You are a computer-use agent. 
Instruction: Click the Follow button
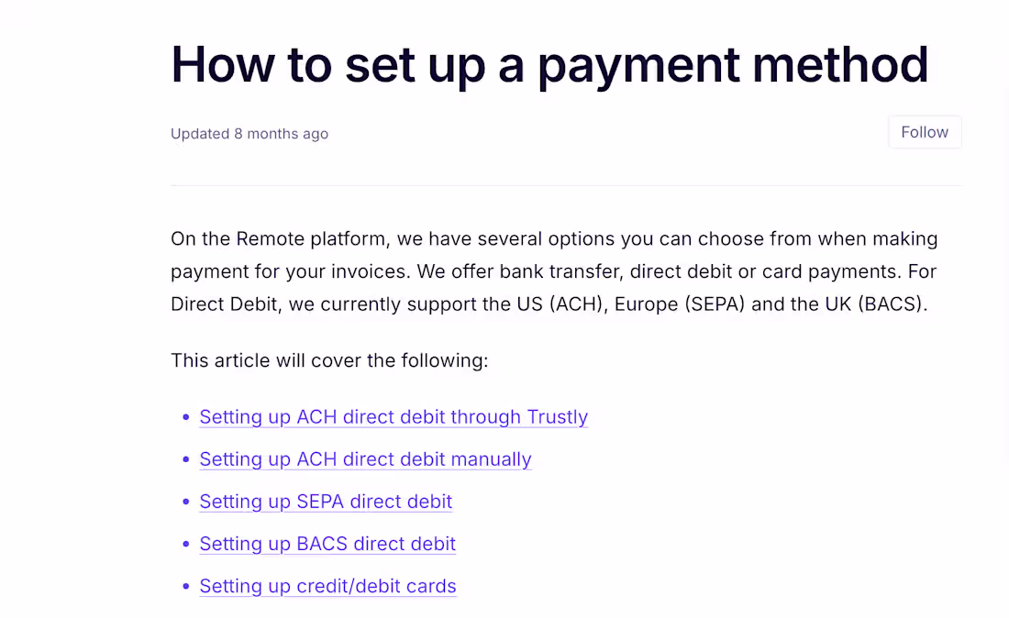[x=925, y=132]
